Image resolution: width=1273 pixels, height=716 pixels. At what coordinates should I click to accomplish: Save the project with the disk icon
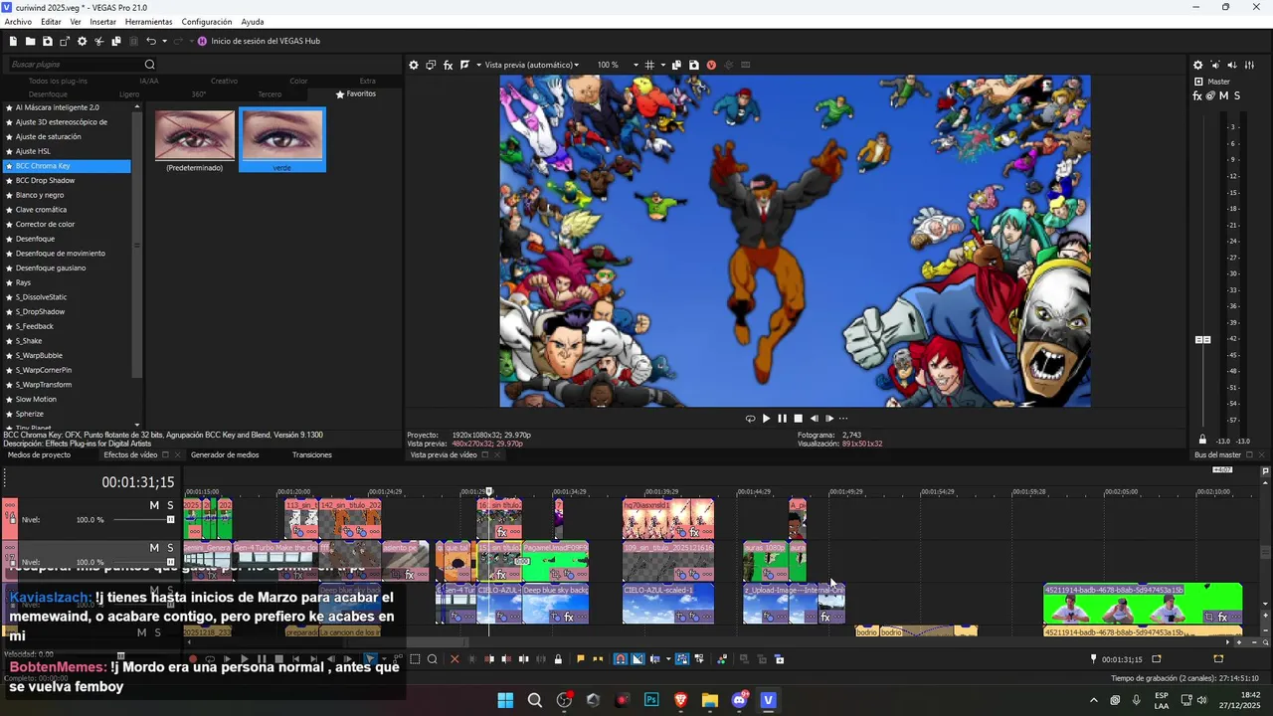47,41
